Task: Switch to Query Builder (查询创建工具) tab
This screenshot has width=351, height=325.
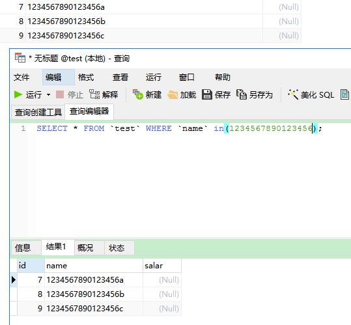Action: coord(38,112)
